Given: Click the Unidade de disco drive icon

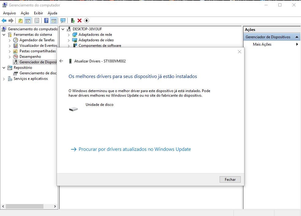Looking at the screenshot, I should [73, 109].
